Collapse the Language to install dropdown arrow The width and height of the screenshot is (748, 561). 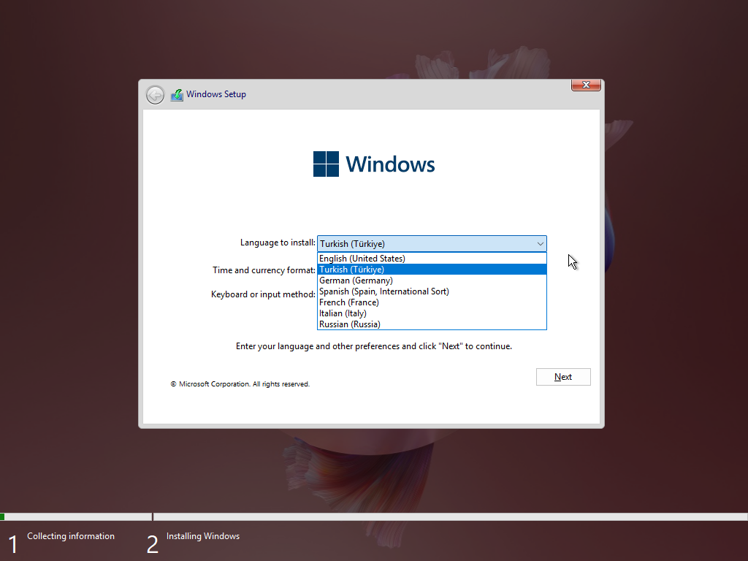540,244
